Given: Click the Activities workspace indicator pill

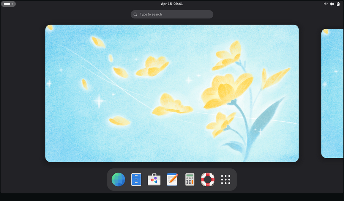Looking at the screenshot, I should coord(8,4).
